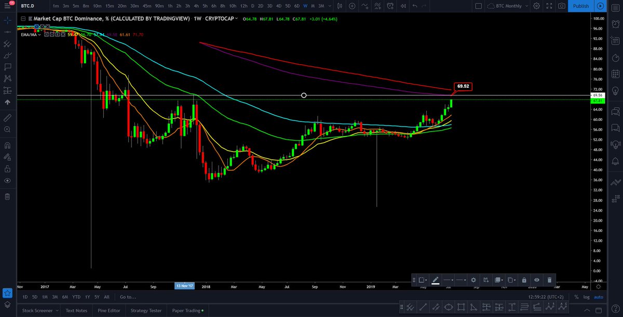Expand the CRYPTOCAP legend dropdown arrow
The height and width of the screenshot is (317, 623).
coord(236,18)
